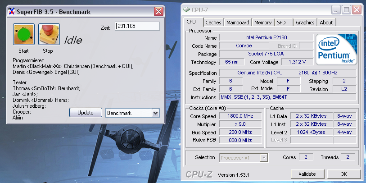Screen dimensions: 366x183
Task: Click the Specification field Genuine Intel(R) CPU
Action: coord(288,73)
